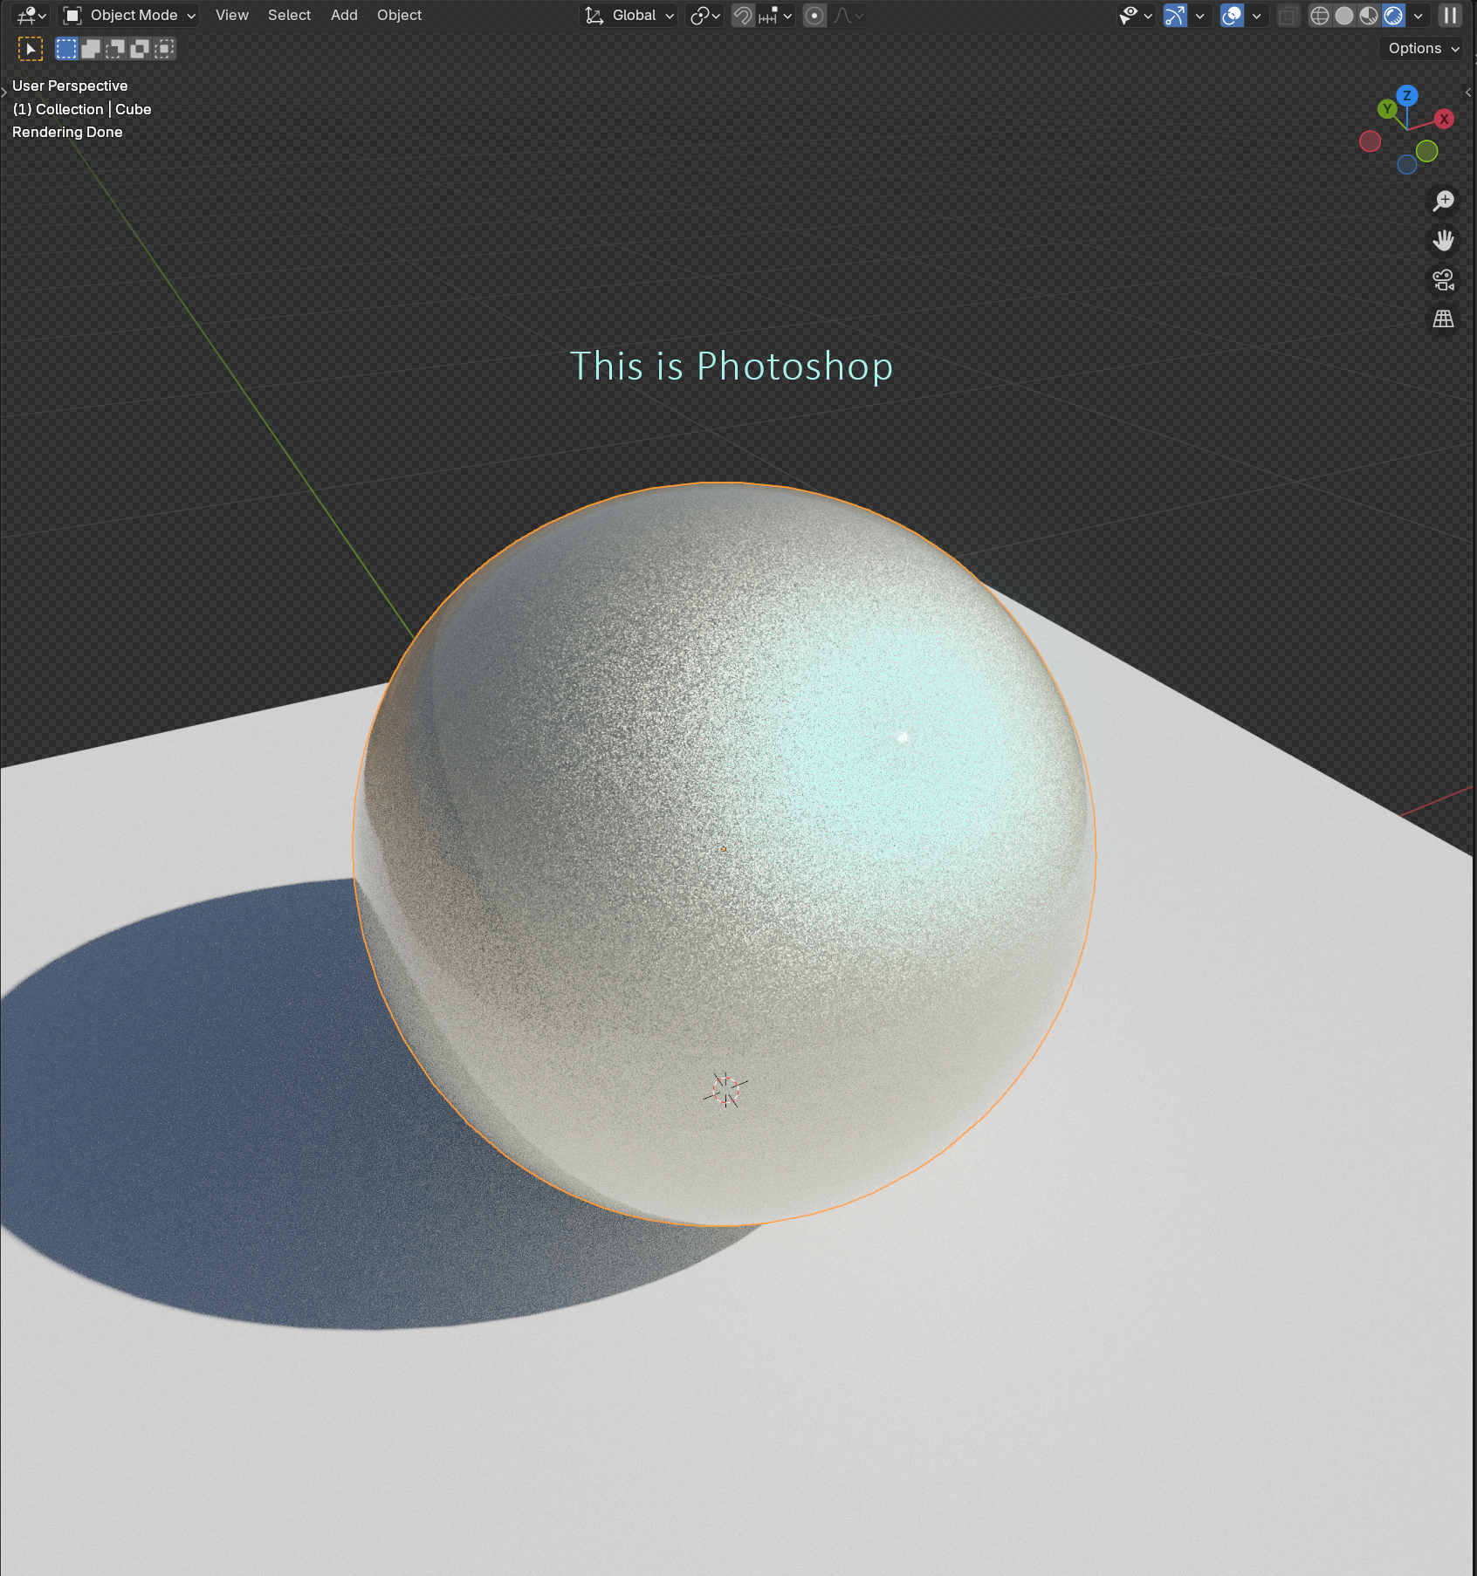Open the viewport shading options dropdown
The height and width of the screenshot is (1576, 1477).
point(1419,16)
